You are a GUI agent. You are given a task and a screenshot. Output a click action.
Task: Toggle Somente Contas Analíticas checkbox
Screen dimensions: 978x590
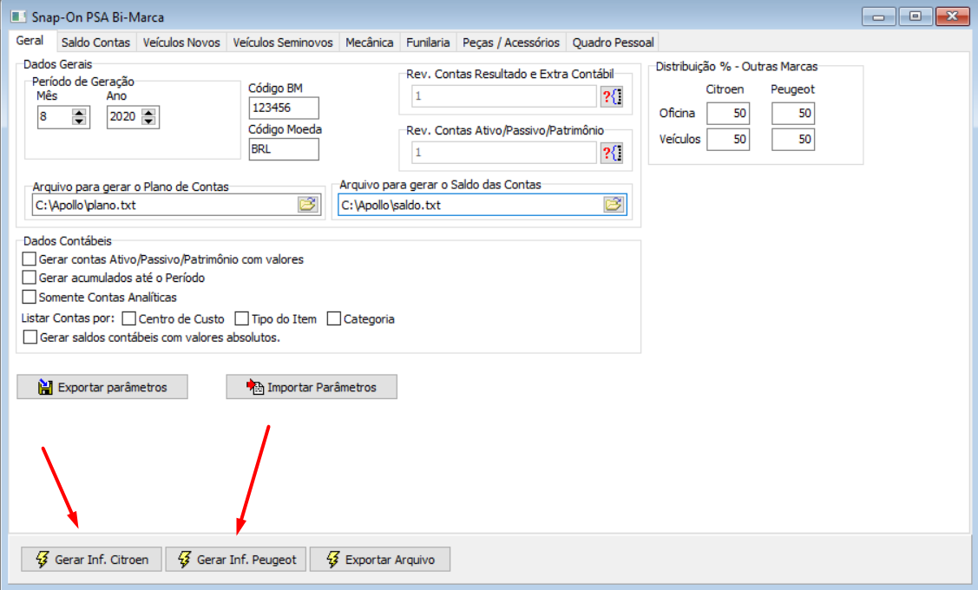[x=29, y=297]
